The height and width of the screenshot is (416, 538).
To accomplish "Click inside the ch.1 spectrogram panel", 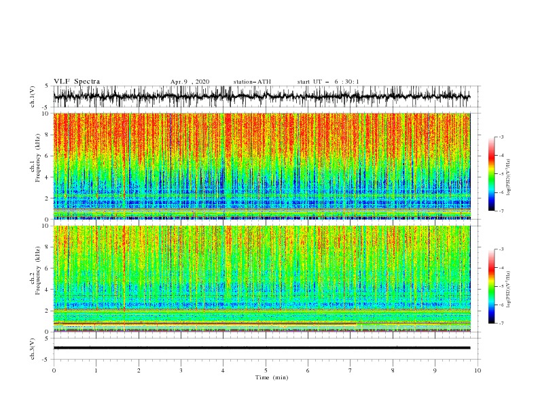I will pos(262,166).
